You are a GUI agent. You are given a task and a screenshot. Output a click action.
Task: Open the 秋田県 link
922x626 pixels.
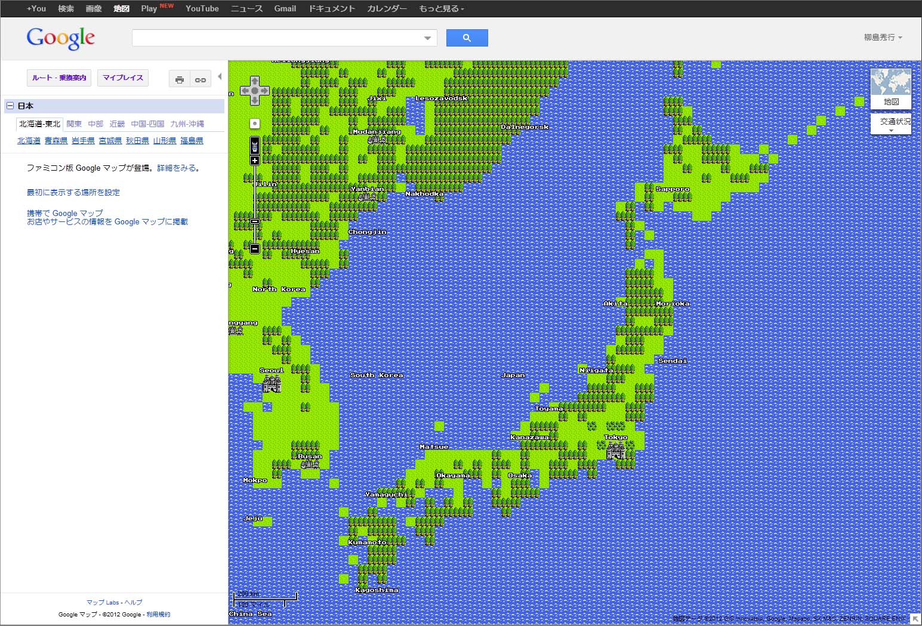(x=137, y=141)
